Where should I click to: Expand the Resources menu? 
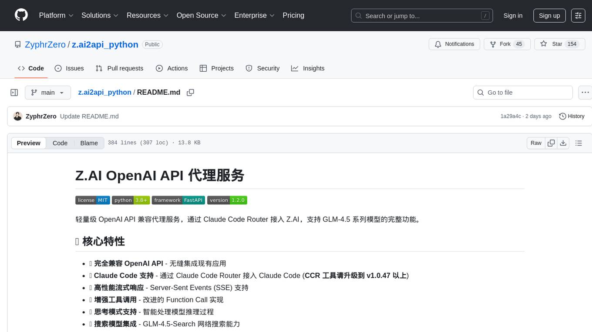pyautogui.click(x=148, y=15)
